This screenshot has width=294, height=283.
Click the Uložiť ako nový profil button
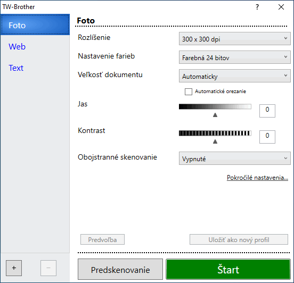239,239
